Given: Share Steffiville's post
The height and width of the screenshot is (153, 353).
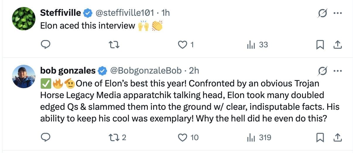Looking at the screenshot, I should [337, 45].
